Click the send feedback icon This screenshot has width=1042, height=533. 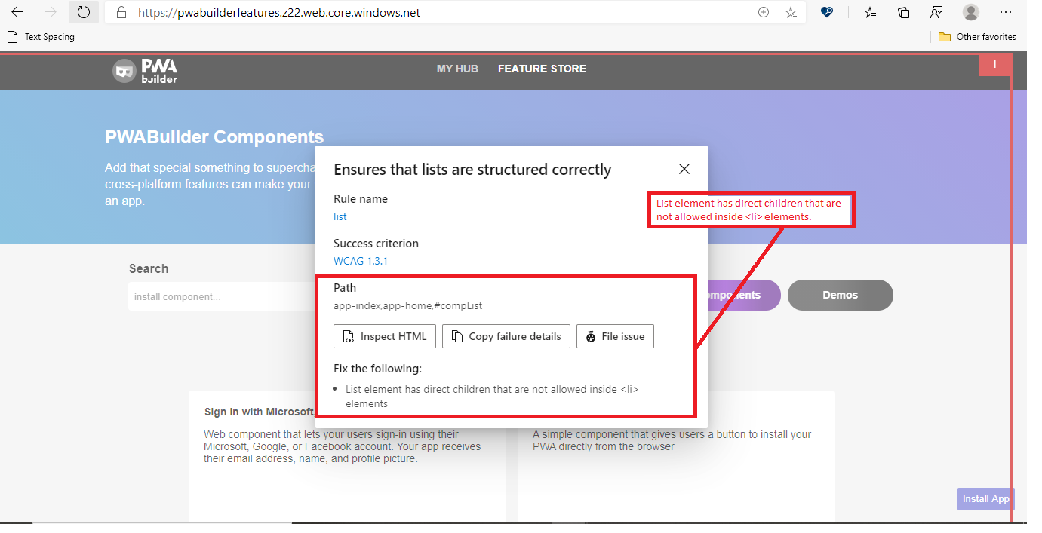click(937, 12)
